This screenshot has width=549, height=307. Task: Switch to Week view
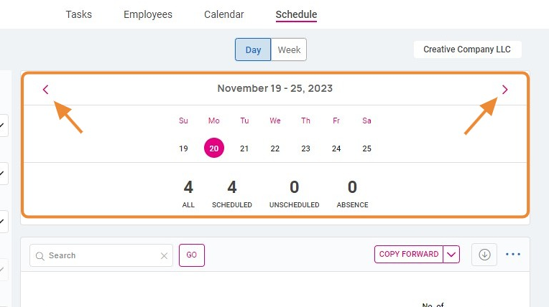pyautogui.click(x=289, y=49)
